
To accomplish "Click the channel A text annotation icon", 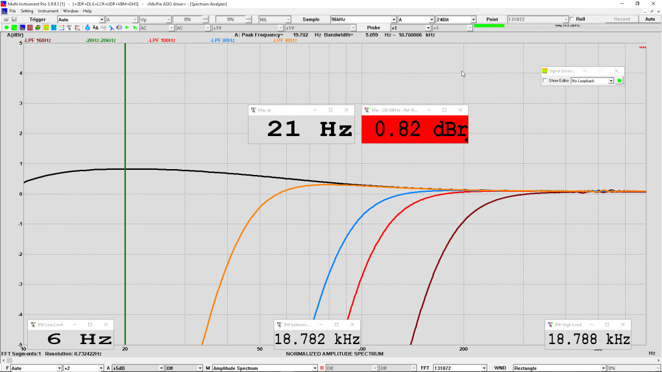I will click(x=95, y=28).
